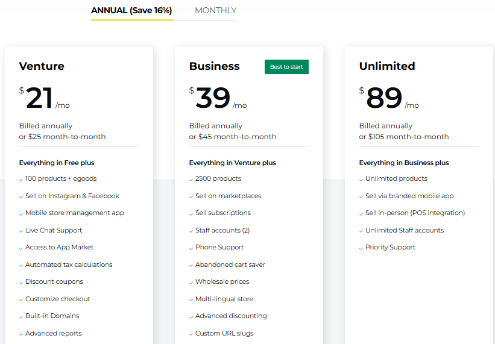Click 'Everything in Business plus' heading
495x344 pixels.
[404, 163]
